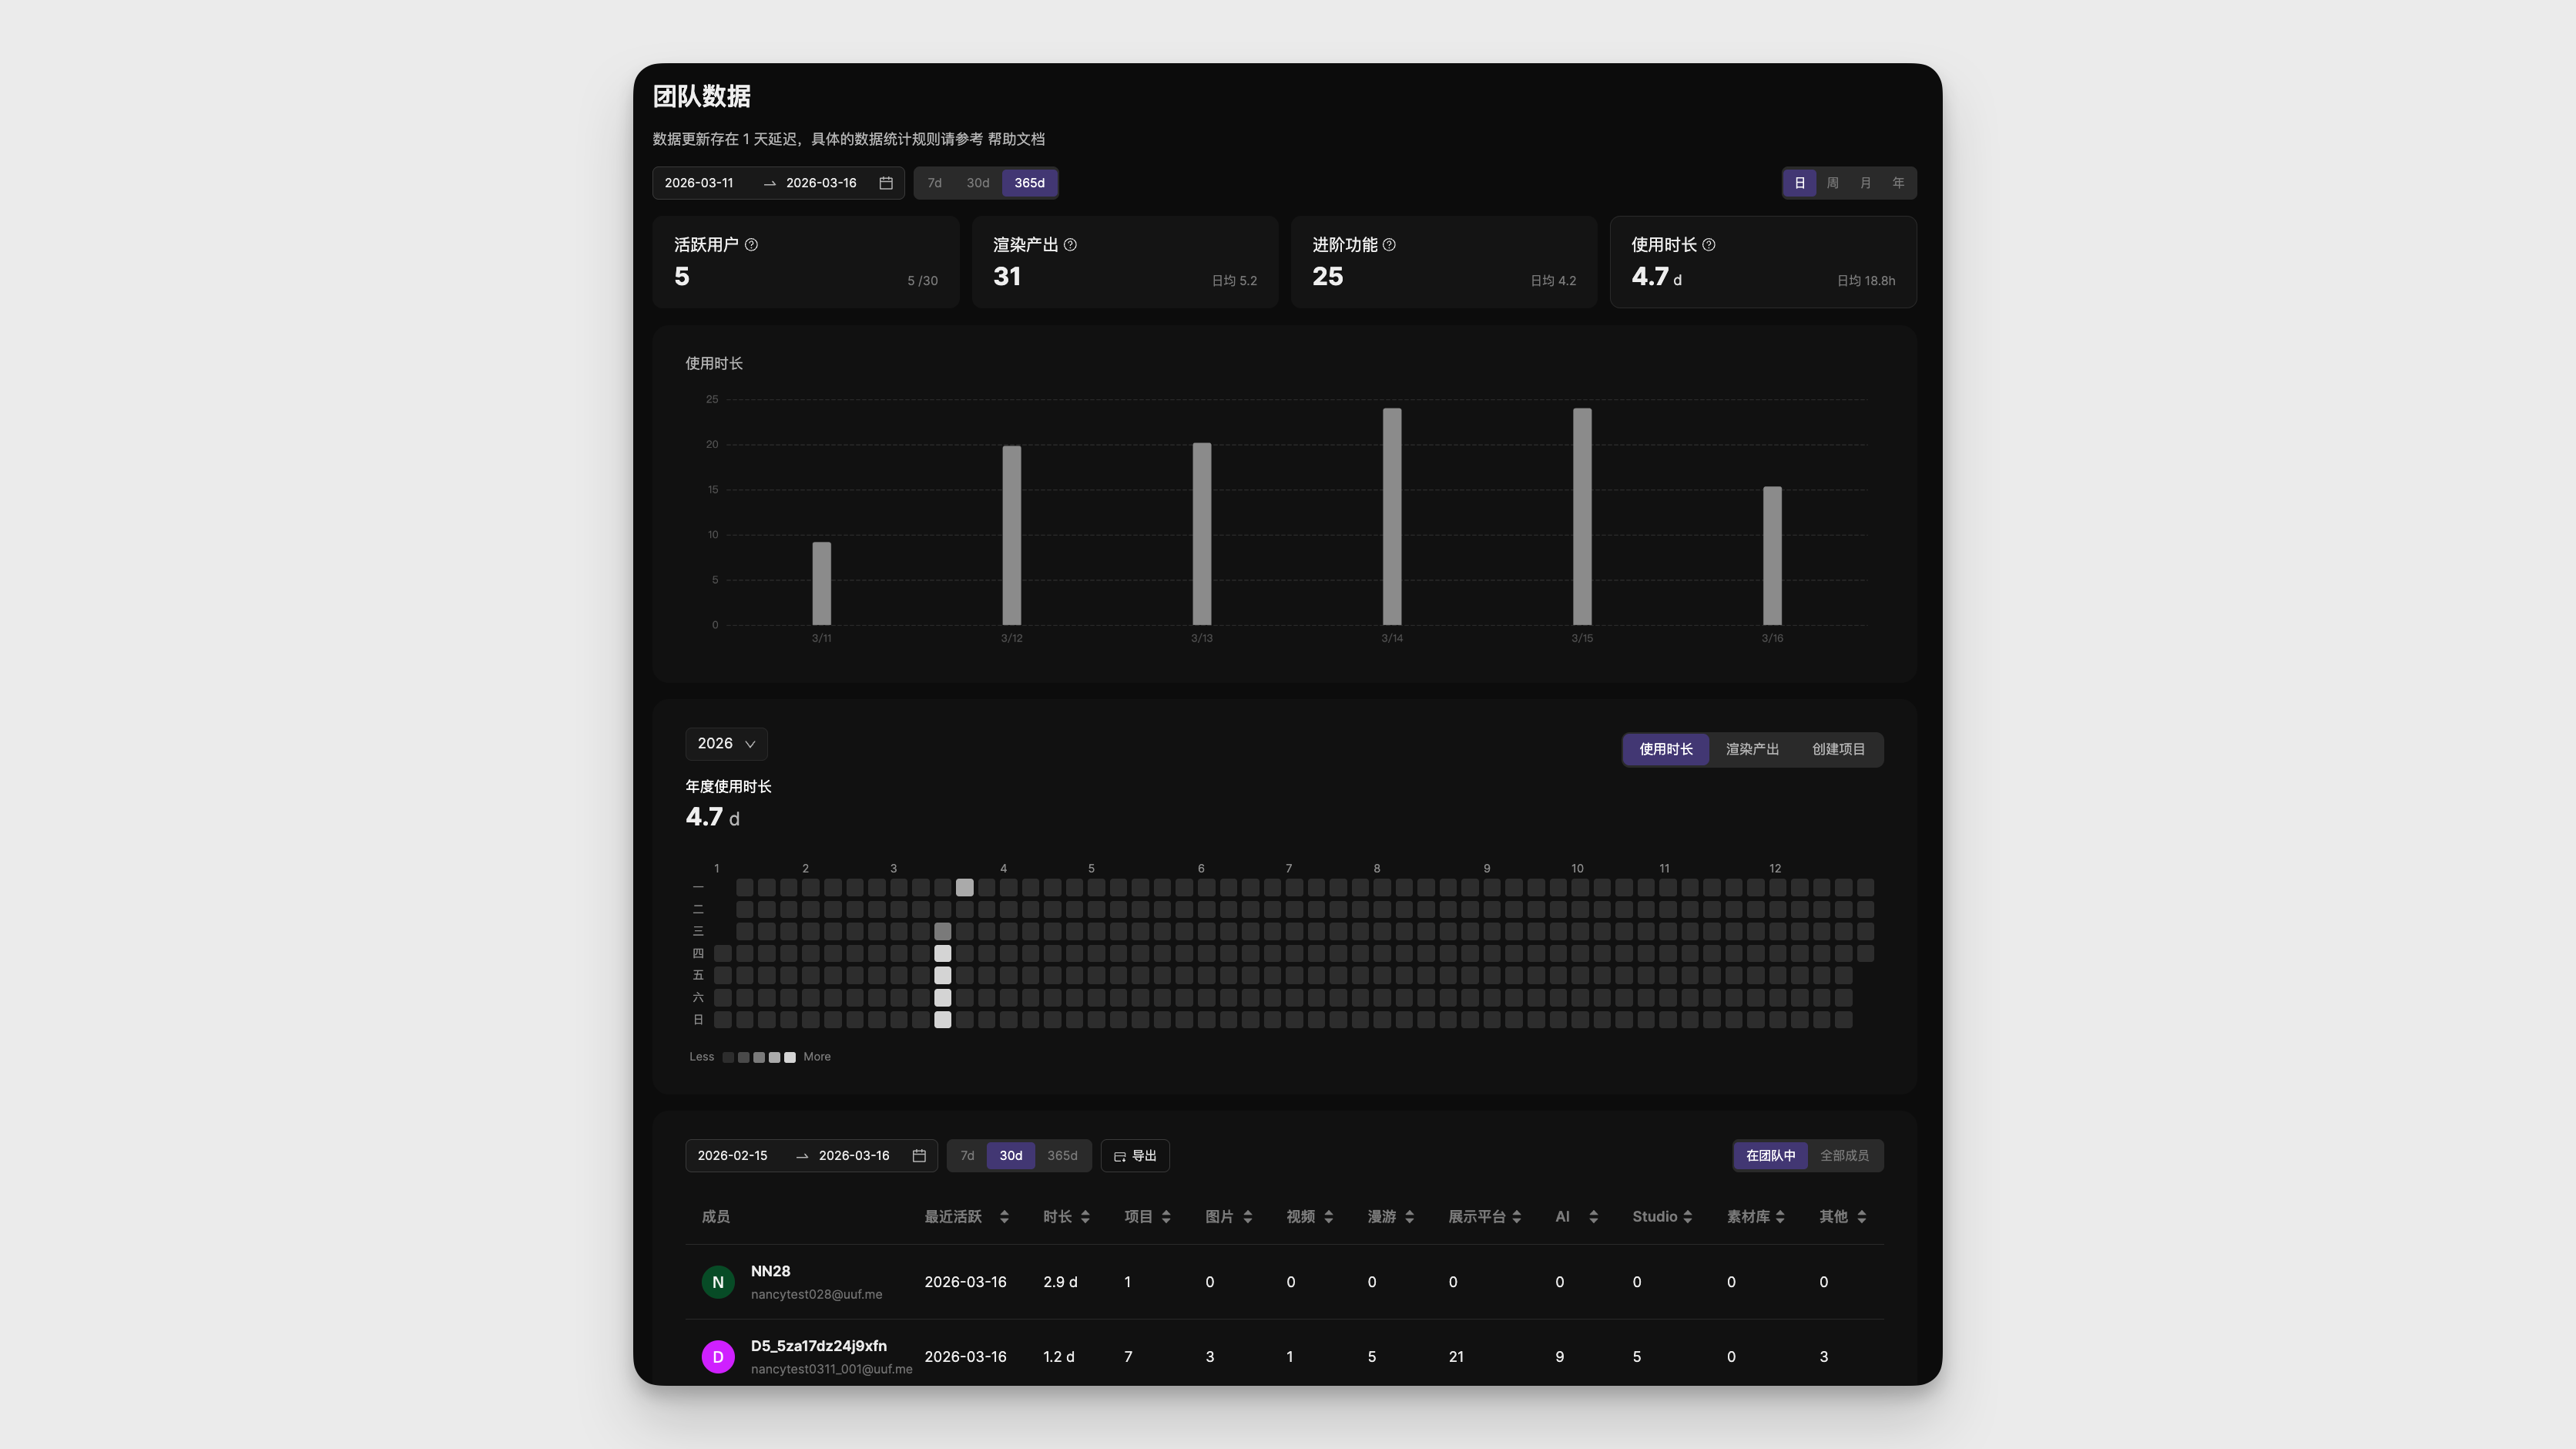Show 全部成员 in member table
Viewport: 2576px width, 1449px height.
pyautogui.click(x=1844, y=1156)
